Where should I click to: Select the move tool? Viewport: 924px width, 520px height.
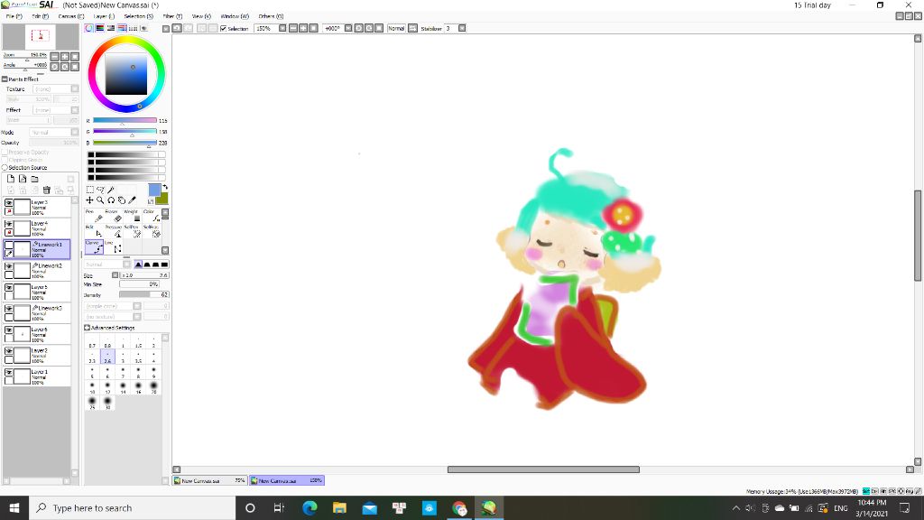[89, 200]
